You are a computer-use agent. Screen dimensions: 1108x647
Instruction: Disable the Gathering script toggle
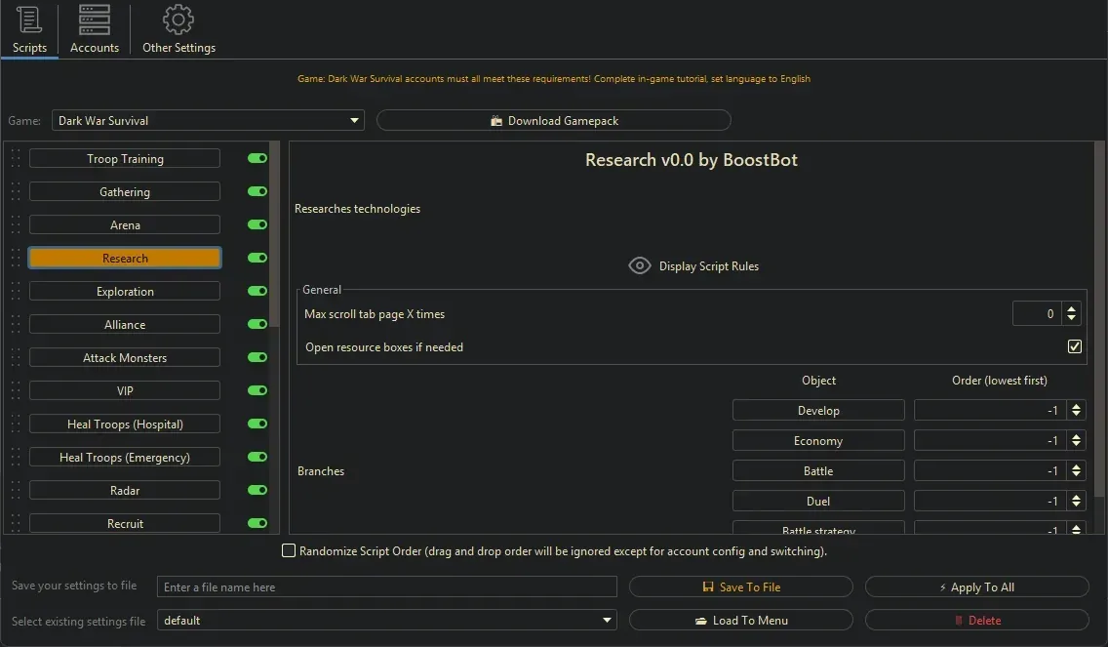[x=257, y=191]
